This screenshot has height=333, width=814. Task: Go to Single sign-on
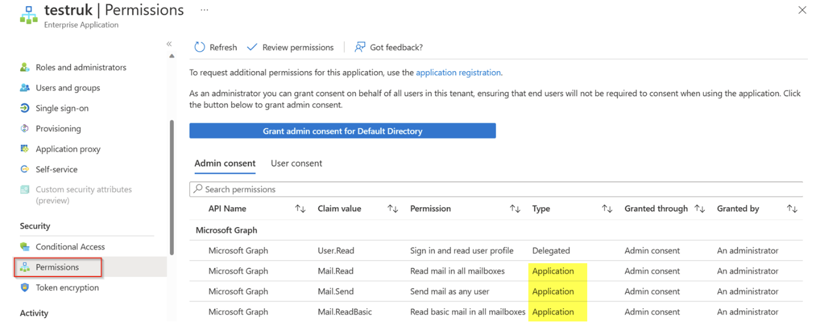(62, 108)
